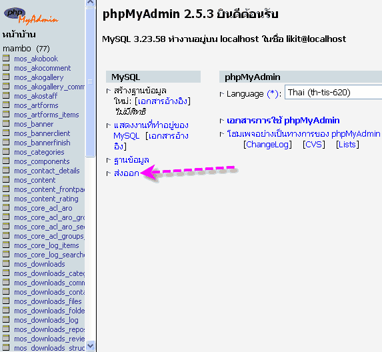The height and width of the screenshot is (352, 382).
Task: Open the CVS link
Action: point(314,145)
